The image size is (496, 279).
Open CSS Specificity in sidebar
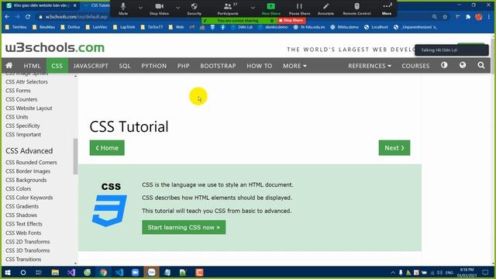pyautogui.click(x=22, y=126)
